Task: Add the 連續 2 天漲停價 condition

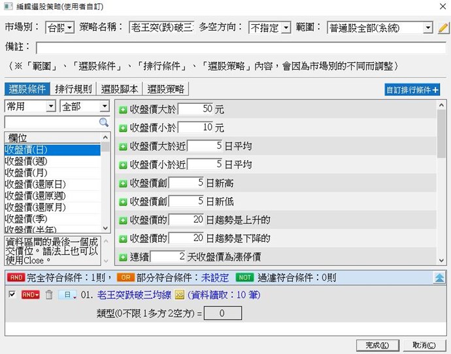Action: [123, 256]
